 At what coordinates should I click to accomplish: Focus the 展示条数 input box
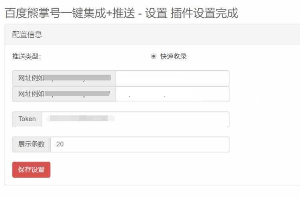tap(140, 144)
